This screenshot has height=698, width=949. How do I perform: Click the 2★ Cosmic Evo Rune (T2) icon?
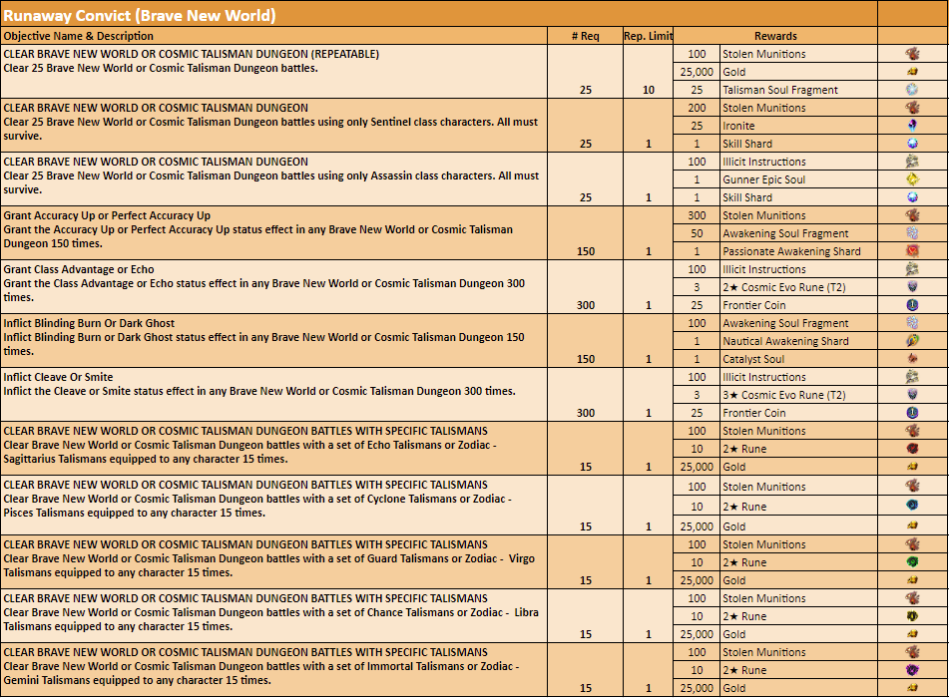(x=912, y=287)
